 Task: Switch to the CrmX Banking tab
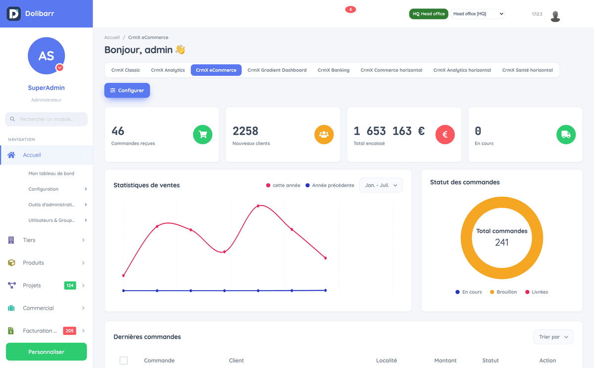[334, 70]
